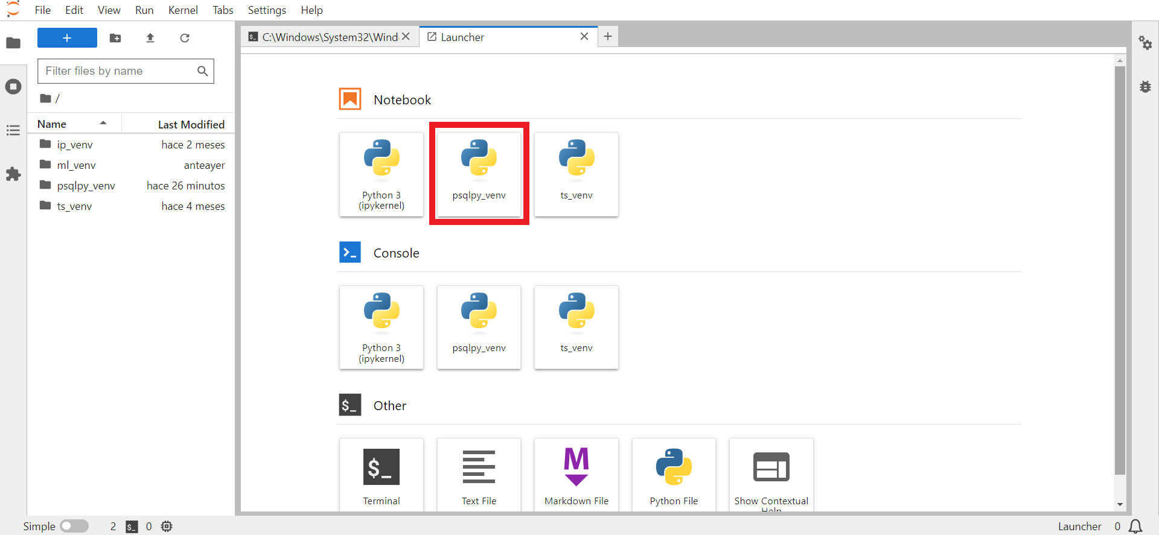Open the Run menu
Image resolution: width=1159 pixels, height=535 pixels.
click(144, 10)
